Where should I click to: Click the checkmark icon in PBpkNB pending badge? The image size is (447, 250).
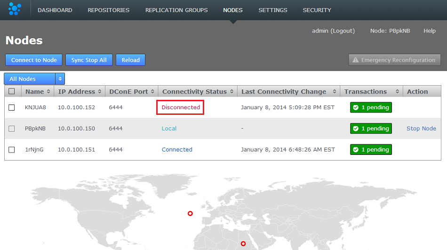pyautogui.click(x=356, y=129)
